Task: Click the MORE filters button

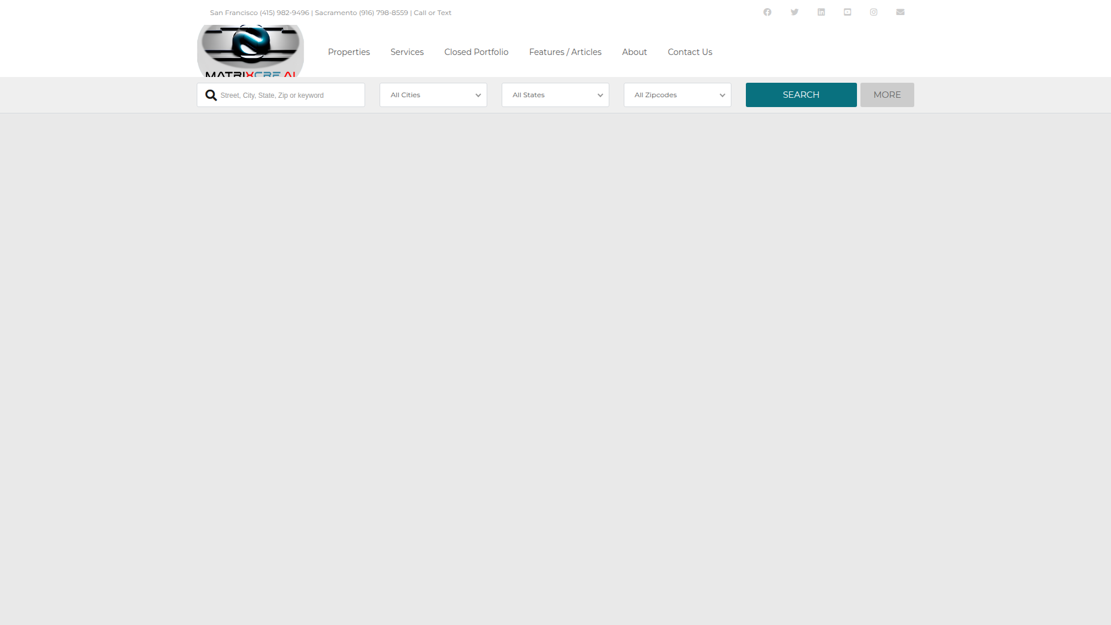Action: click(887, 95)
